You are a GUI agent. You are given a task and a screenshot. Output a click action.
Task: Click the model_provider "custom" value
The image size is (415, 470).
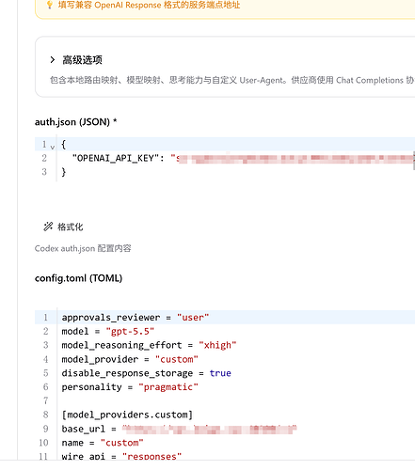(x=177, y=359)
